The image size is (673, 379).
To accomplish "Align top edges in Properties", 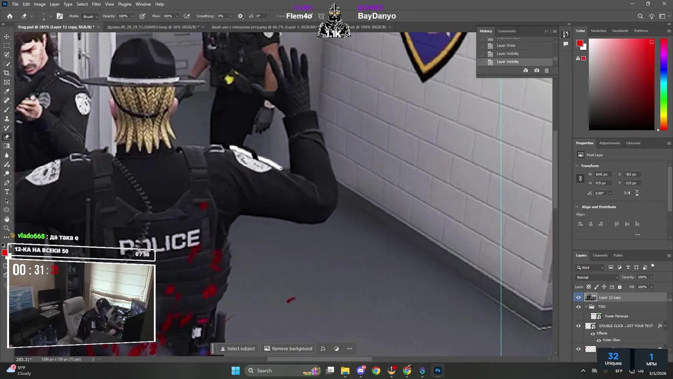I will (617, 224).
